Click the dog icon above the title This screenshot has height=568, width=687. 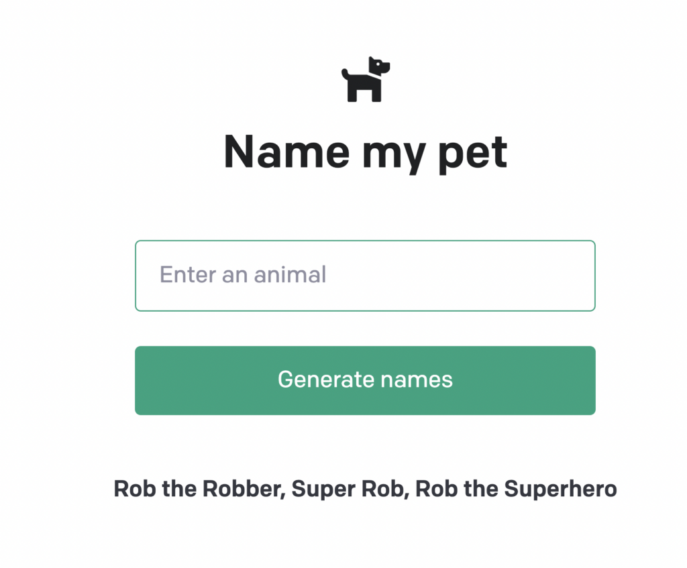366,80
